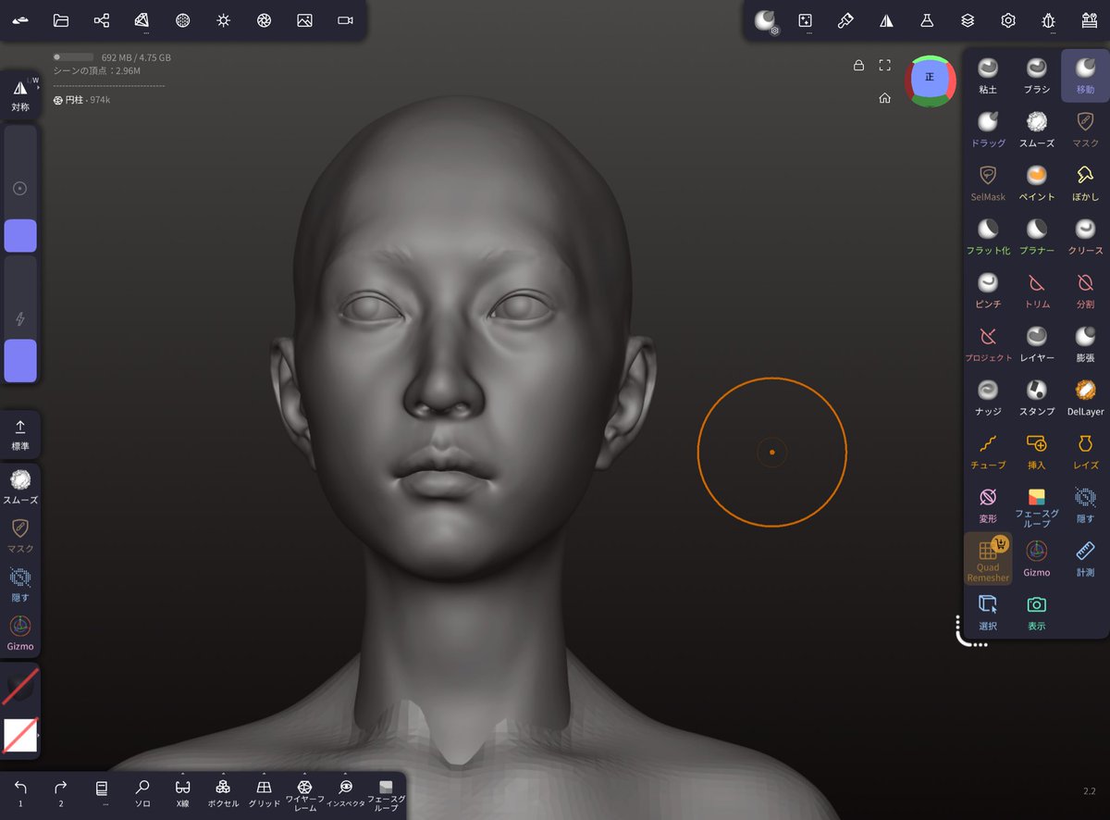The image size is (1110, 820).
Task: Select the クリース (Crease) tool
Action: point(1085,236)
